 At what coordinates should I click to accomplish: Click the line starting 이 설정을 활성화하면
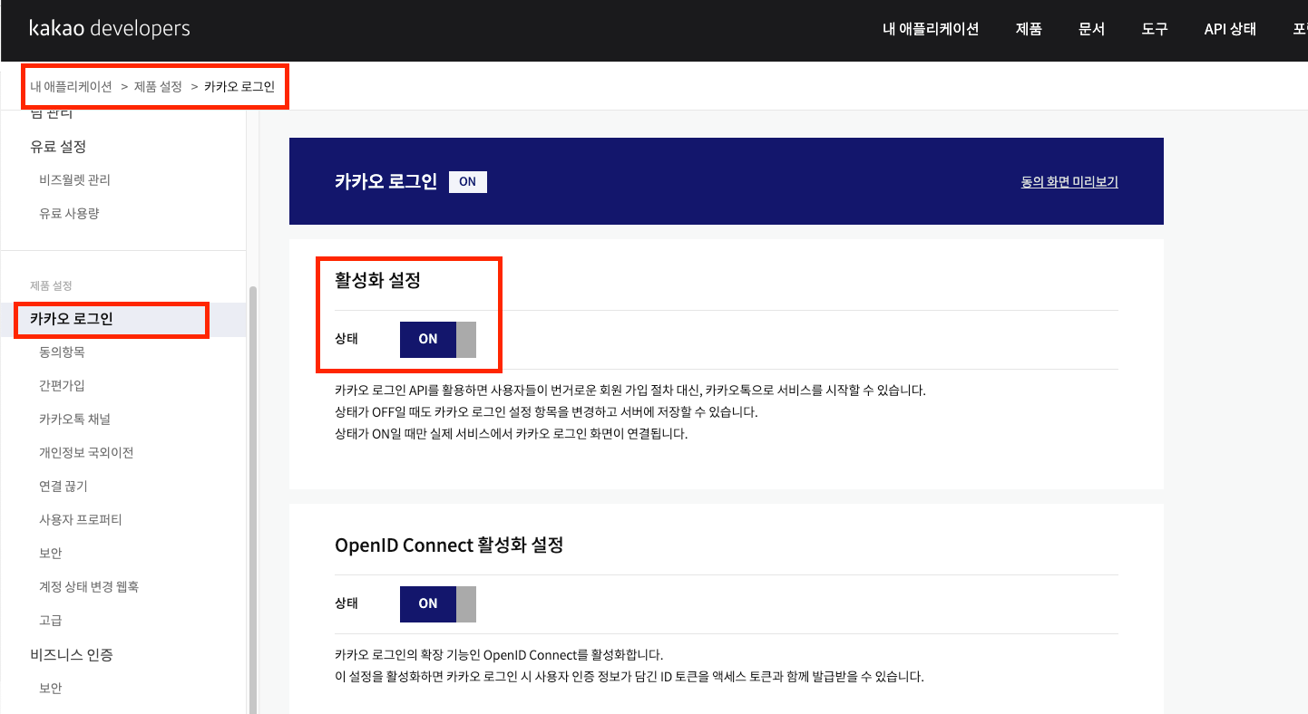click(630, 677)
